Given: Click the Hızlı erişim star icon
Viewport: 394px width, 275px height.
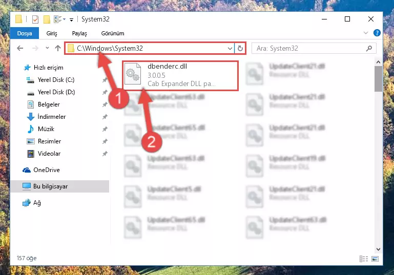Looking at the screenshot, I should [27, 67].
